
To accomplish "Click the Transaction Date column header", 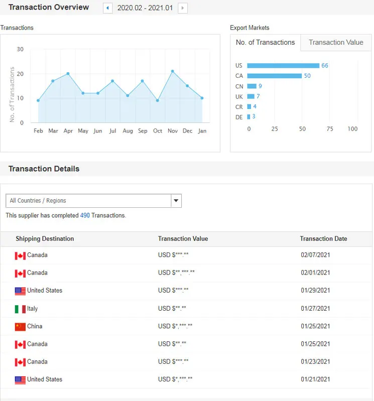I will click(x=323, y=239).
